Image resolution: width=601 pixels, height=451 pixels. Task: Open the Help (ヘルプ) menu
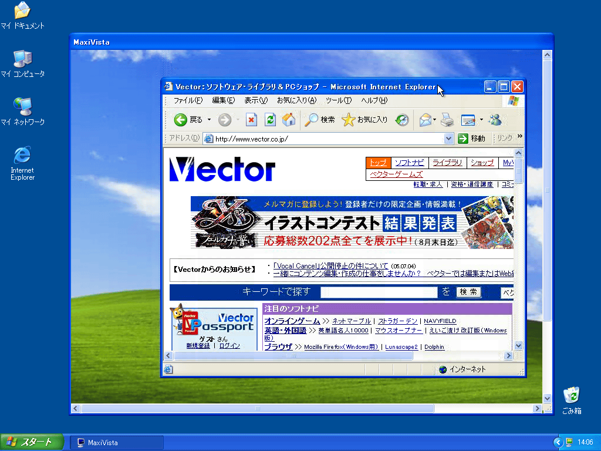pyautogui.click(x=374, y=100)
